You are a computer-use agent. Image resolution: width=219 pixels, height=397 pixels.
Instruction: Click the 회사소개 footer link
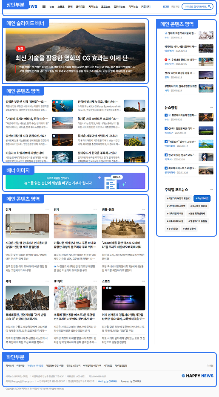tap(10, 365)
